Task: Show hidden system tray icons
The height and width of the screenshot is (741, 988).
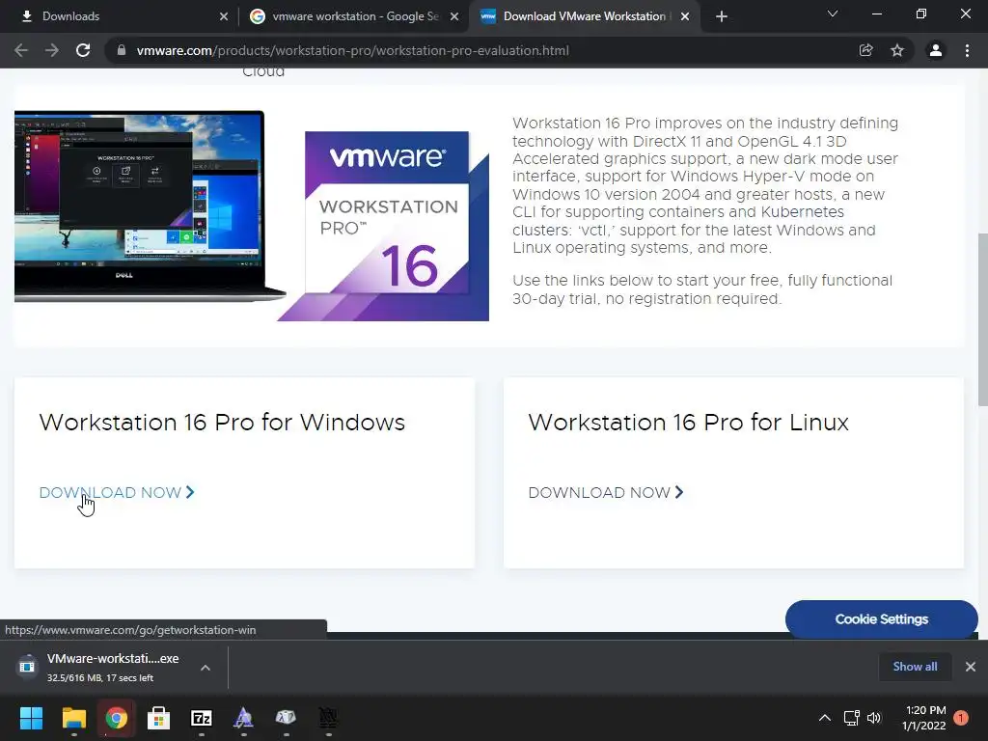Action: [824, 718]
